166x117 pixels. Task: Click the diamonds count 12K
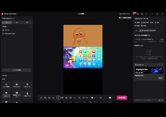pyautogui.click(x=137, y=23)
